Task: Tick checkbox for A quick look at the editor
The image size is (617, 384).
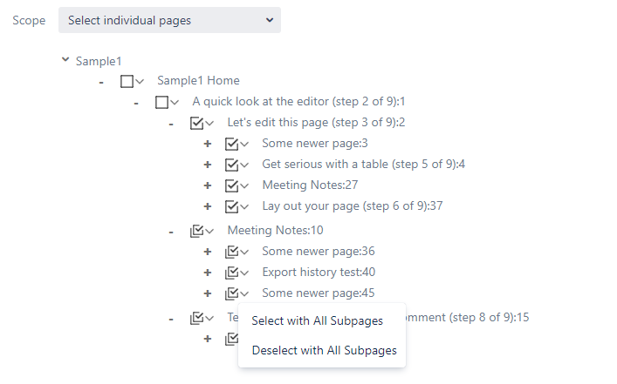Action: (x=161, y=102)
